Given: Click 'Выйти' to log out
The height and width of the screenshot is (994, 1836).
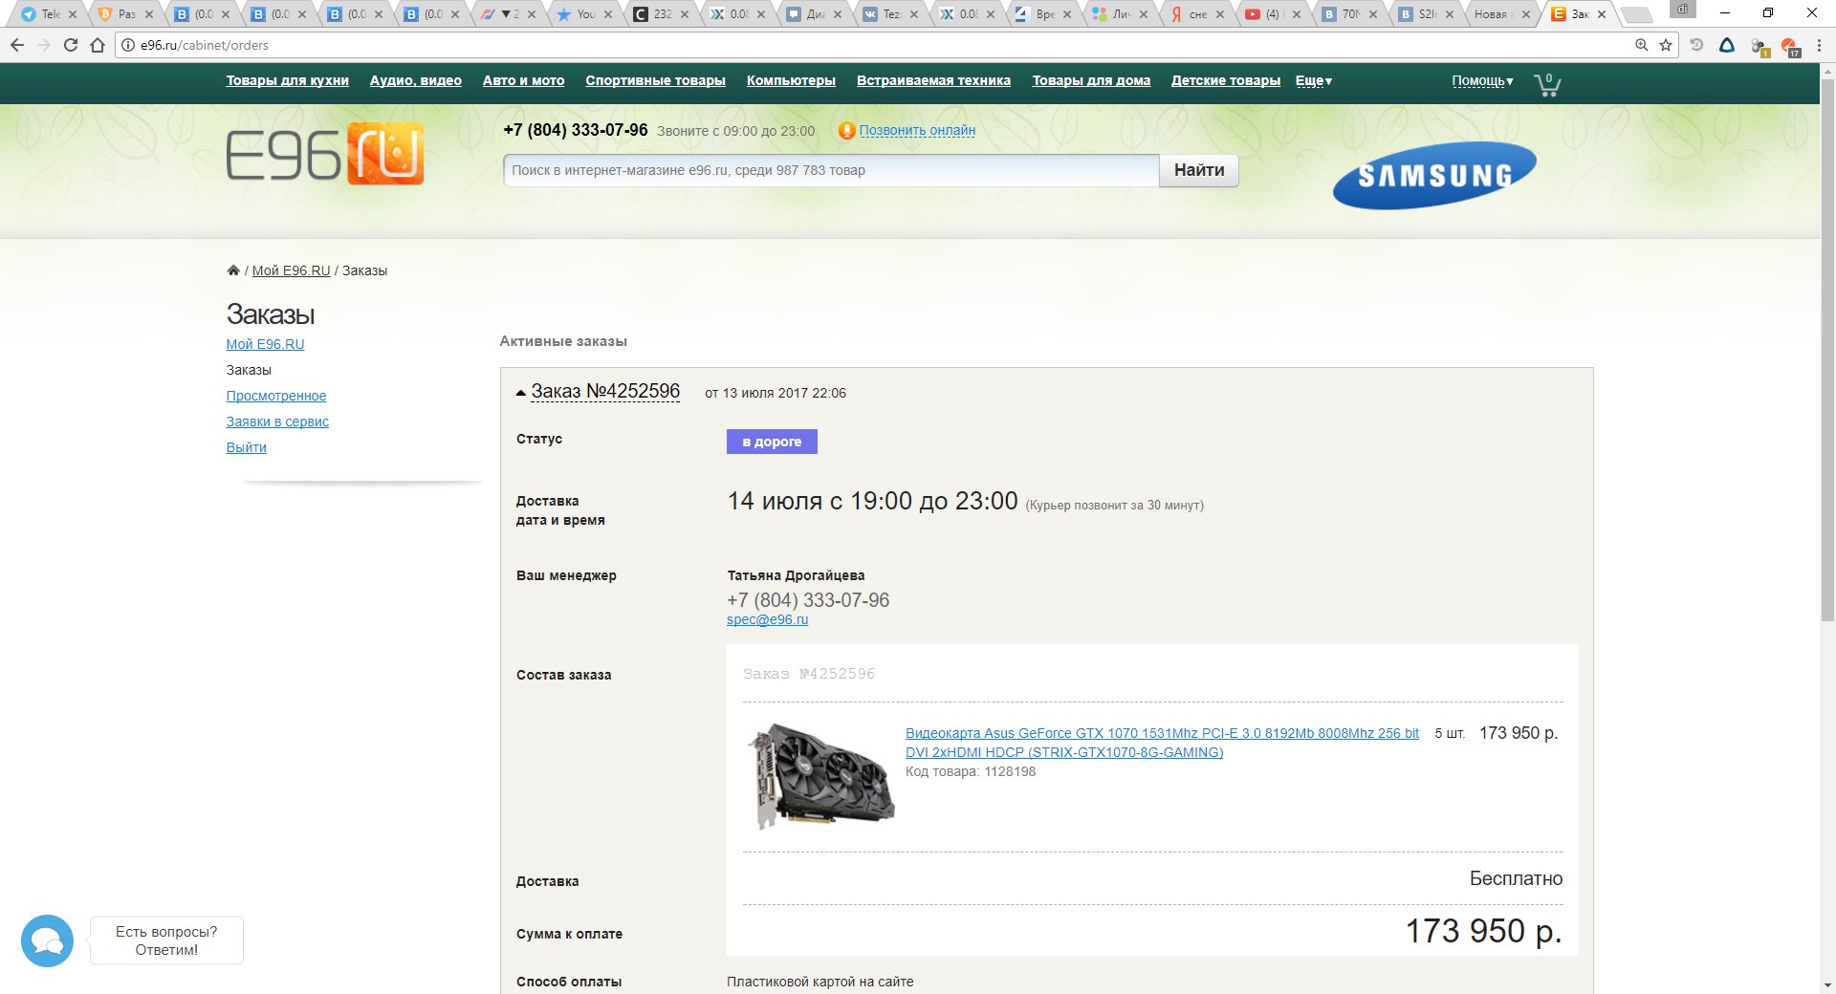Looking at the screenshot, I should (x=246, y=447).
